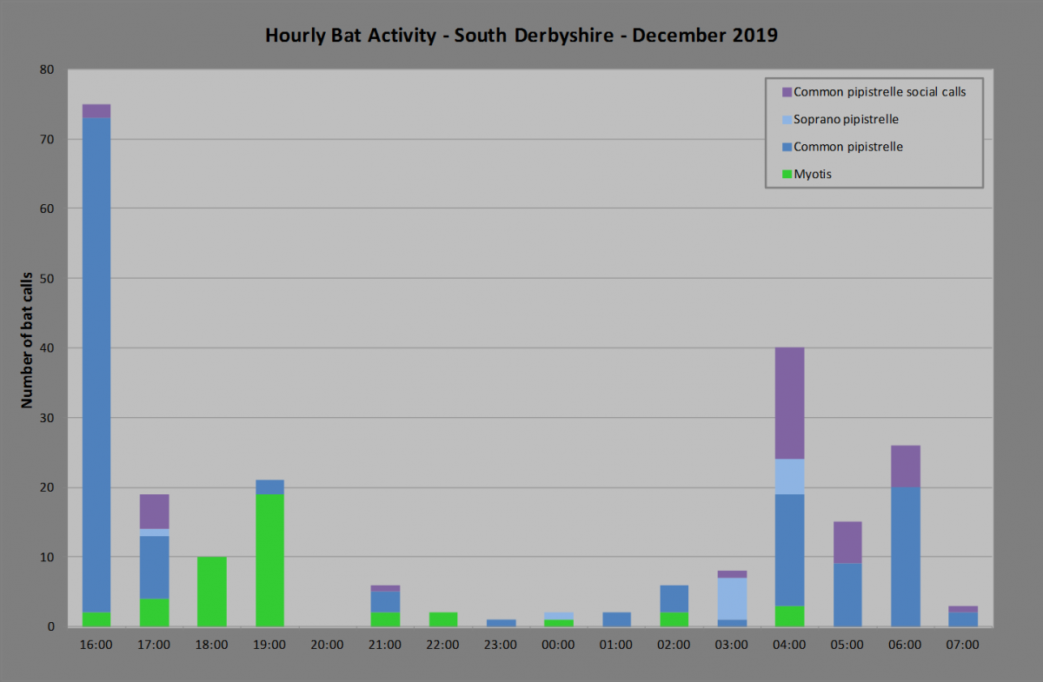Select the blue Common pipistrelle segment at 04:00

coord(789,550)
